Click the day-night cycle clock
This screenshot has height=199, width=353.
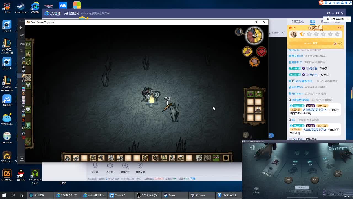pyautogui.click(x=254, y=35)
